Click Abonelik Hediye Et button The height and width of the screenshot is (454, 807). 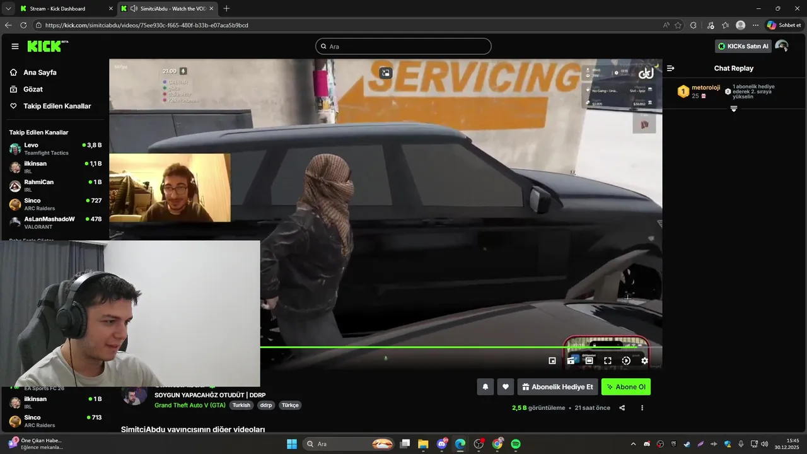pyautogui.click(x=557, y=387)
